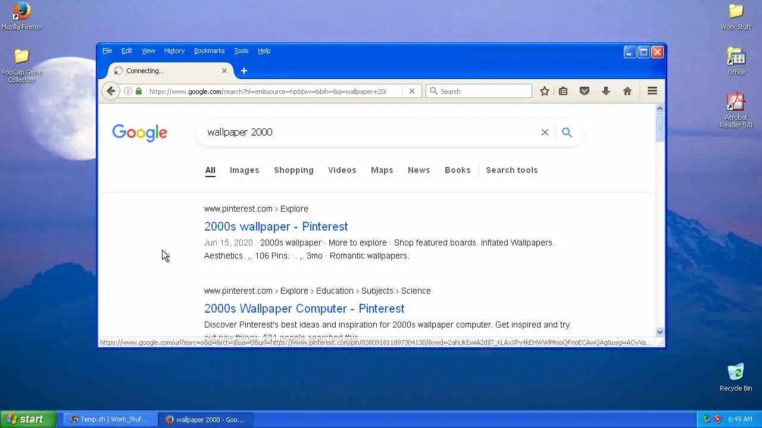762x428 pixels.
Task: Bookmark this page with the star icon
Action: (x=544, y=91)
